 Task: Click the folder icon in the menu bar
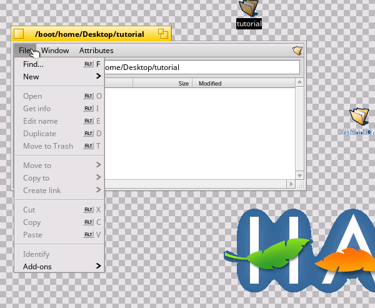pyautogui.click(x=297, y=51)
